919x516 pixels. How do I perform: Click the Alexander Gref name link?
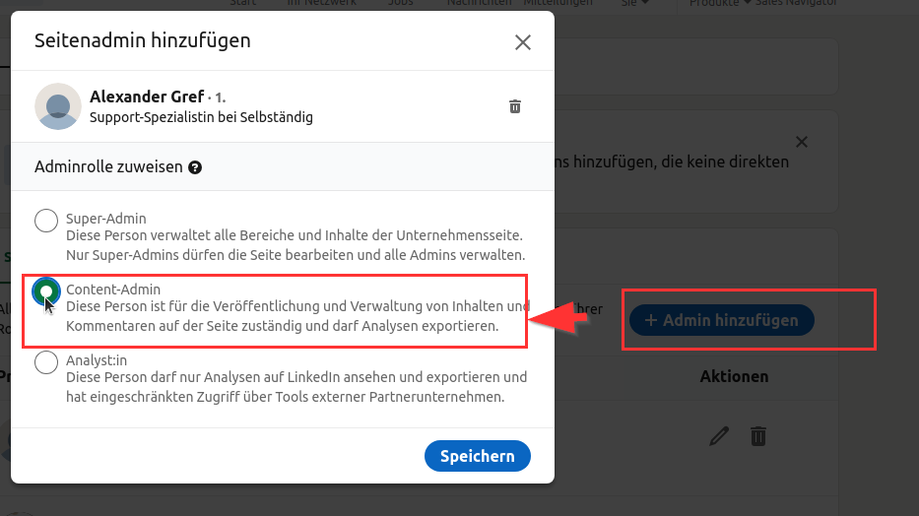click(x=146, y=97)
